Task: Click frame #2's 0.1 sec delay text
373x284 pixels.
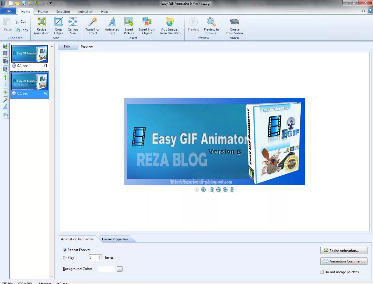Action: (22, 93)
